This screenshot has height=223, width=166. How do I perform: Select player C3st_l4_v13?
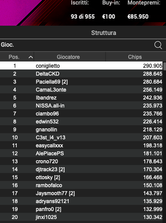50,138
